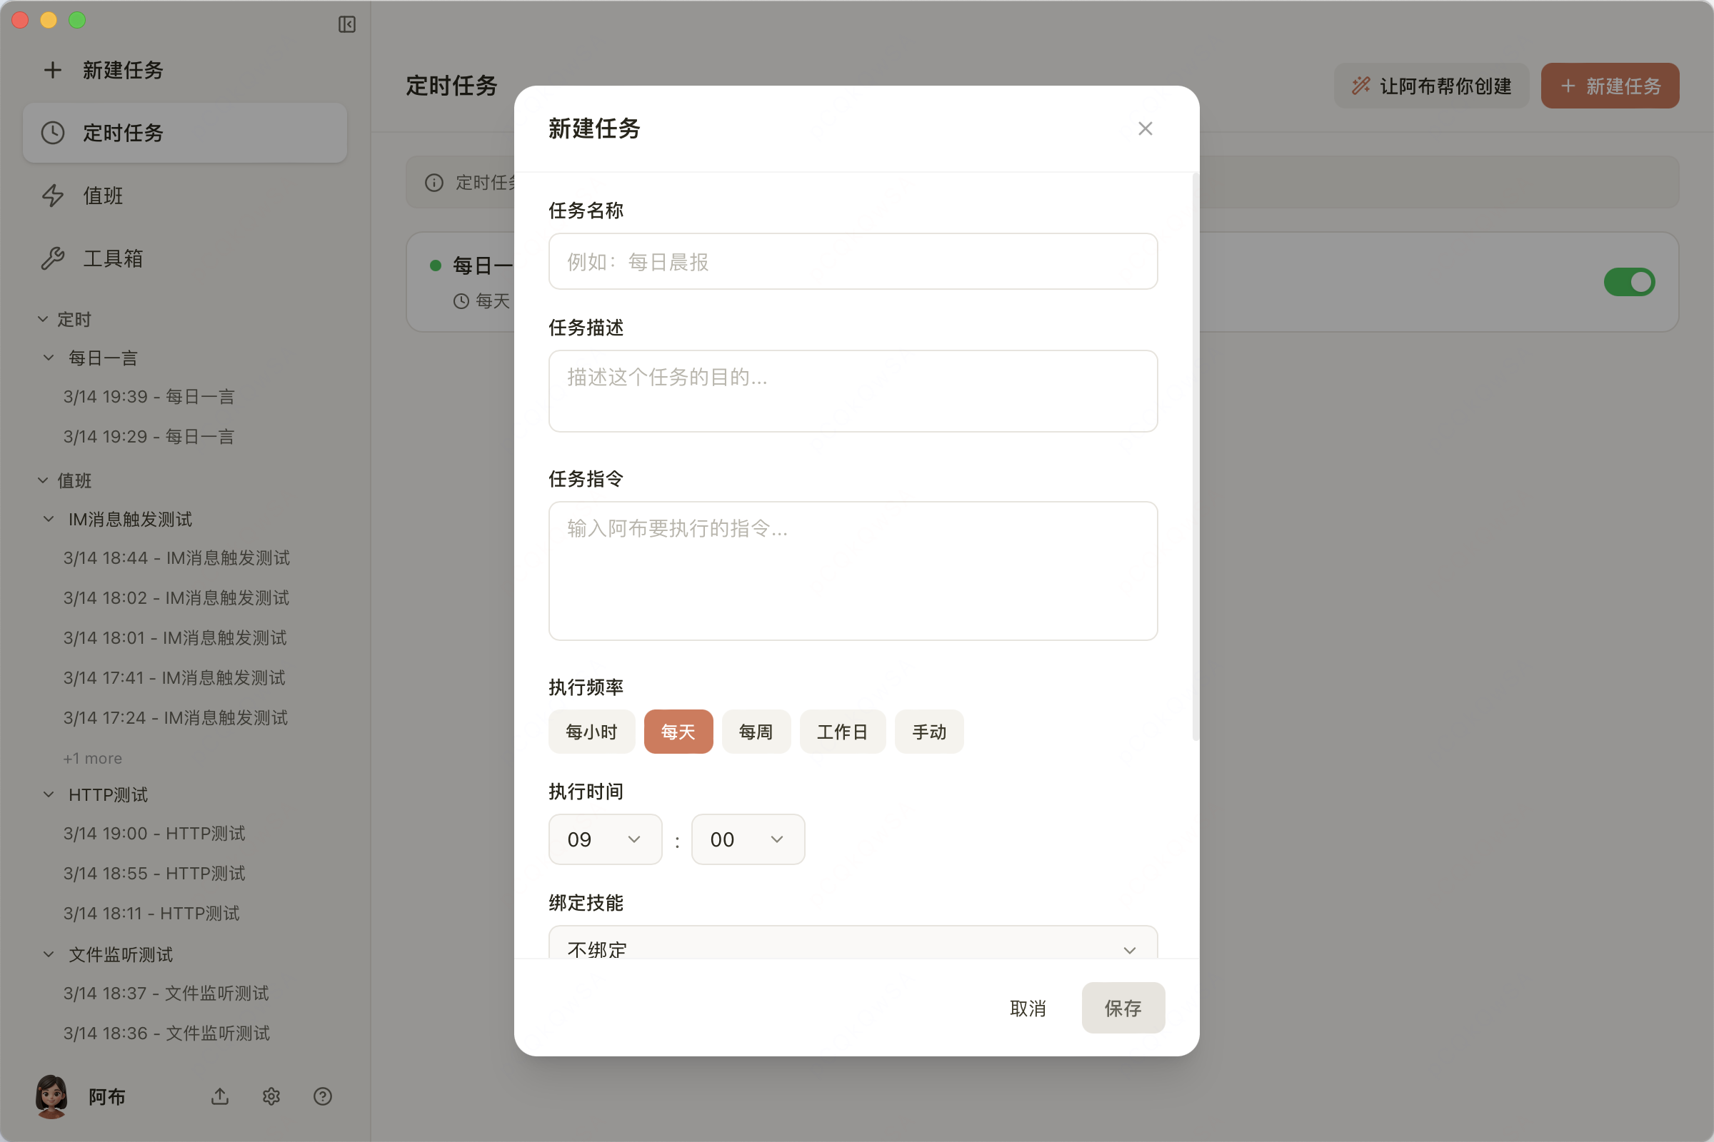Open 工具箱 via the wrench icon
The image size is (1714, 1142).
click(51, 258)
